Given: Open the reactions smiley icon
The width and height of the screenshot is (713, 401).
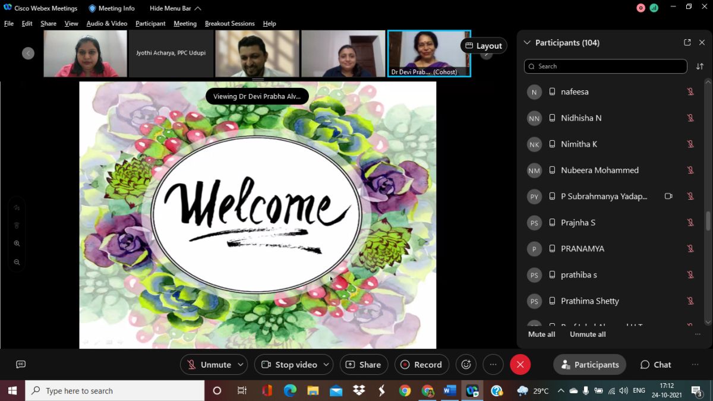Looking at the screenshot, I should click(x=466, y=365).
